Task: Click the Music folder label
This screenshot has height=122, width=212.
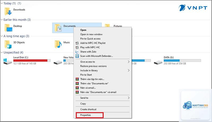Action: [67, 42]
